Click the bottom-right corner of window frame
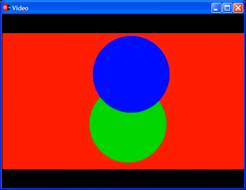246x190 pixels. tap(245, 189)
